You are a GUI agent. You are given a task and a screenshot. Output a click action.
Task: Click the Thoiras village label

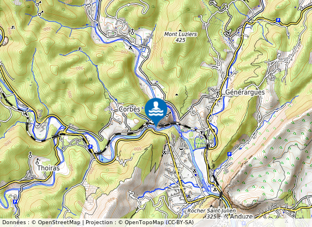click(48, 168)
